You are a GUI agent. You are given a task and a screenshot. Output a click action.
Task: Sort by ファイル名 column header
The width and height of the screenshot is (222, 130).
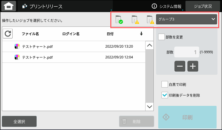click(30, 34)
